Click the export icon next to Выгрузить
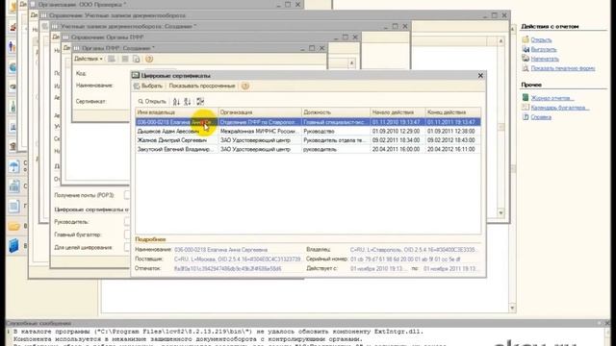This screenshot has width=616, height=346. (526, 49)
